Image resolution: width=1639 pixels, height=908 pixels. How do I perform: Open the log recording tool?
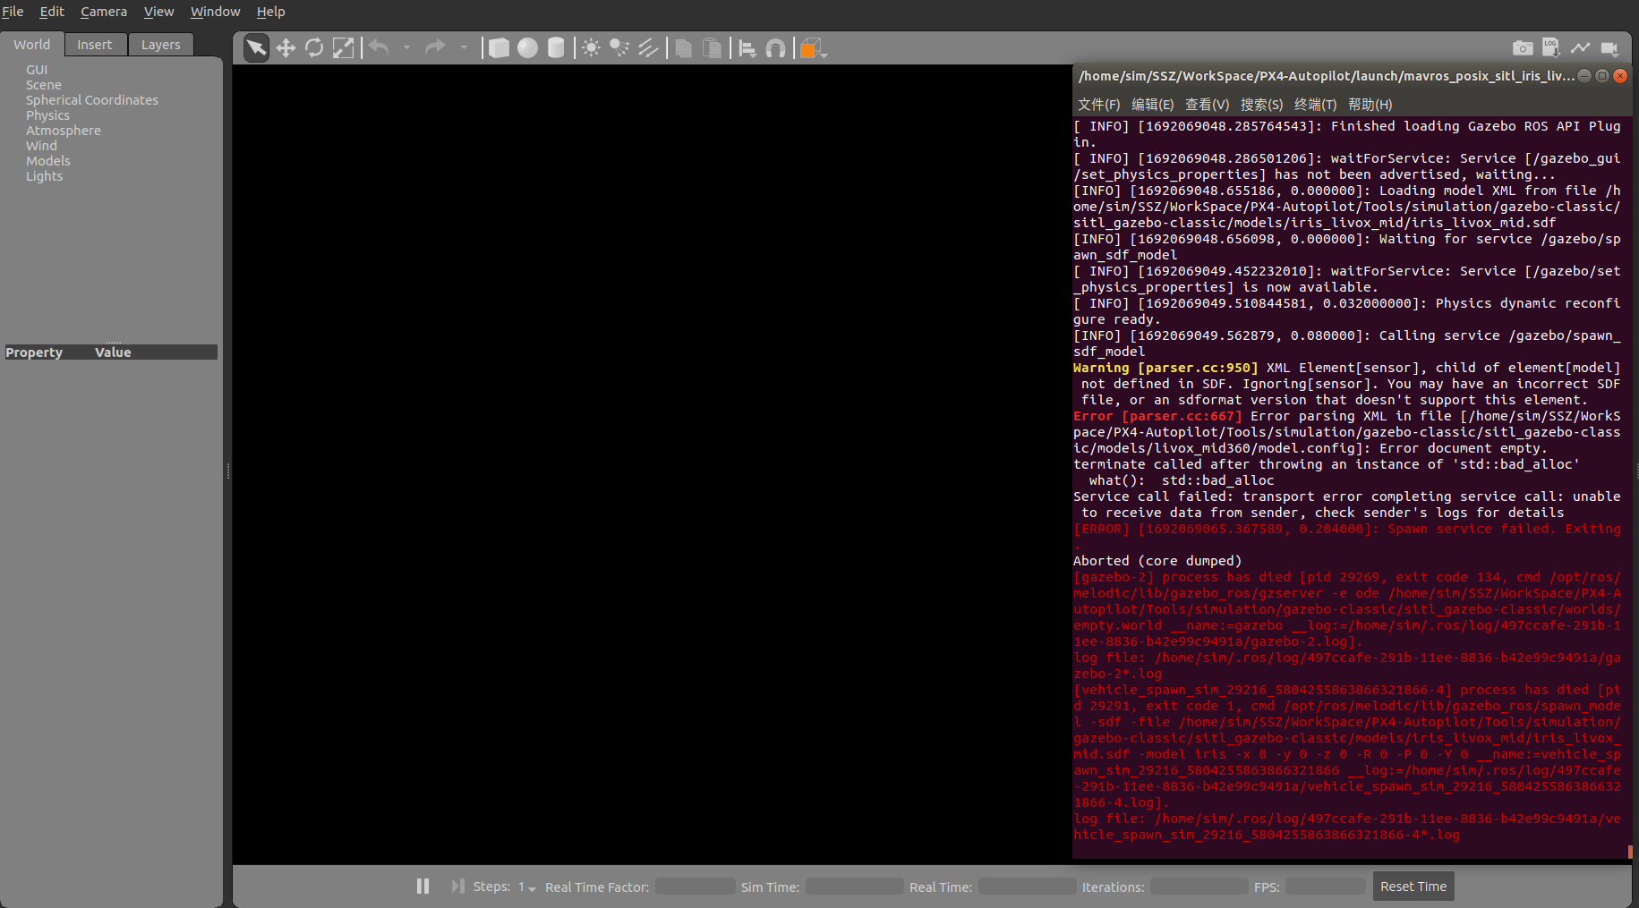1549,47
